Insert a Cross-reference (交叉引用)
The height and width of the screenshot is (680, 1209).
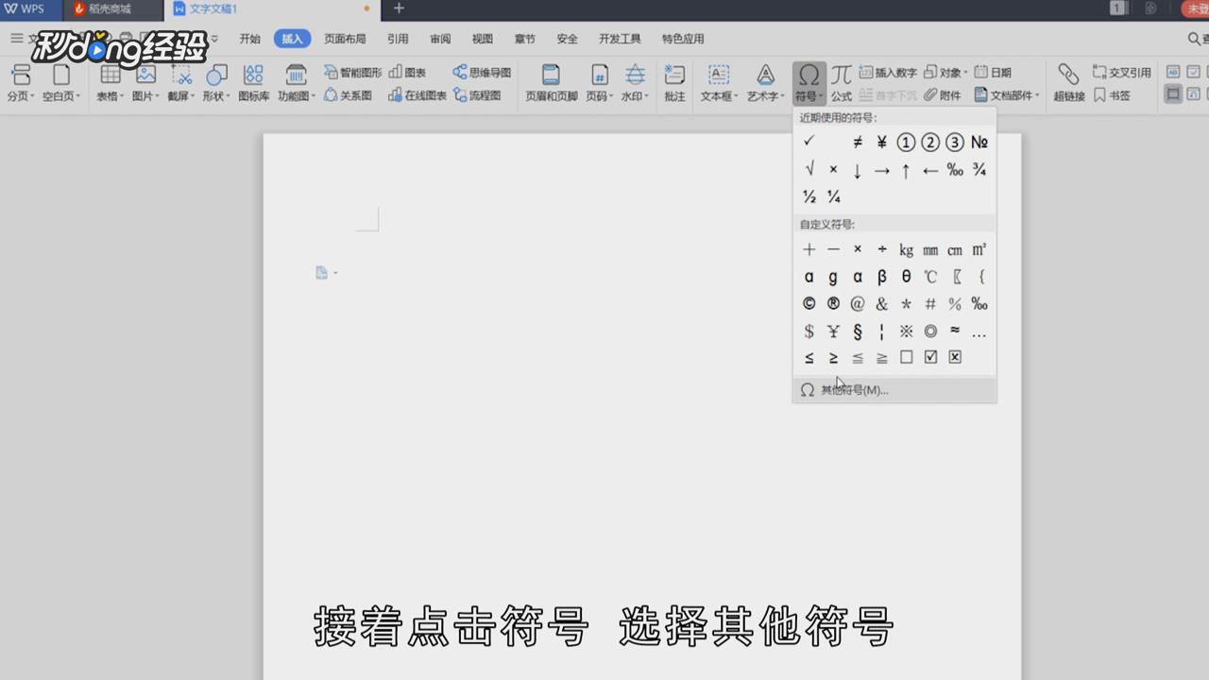pyautogui.click(x=1122, y=72)
